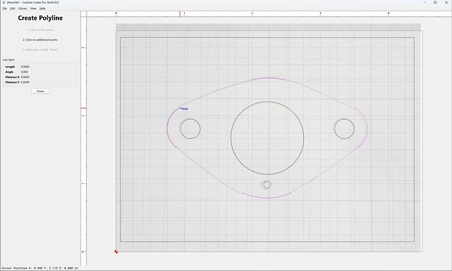Viewport: 452px width, 271px height.
Task: Open the File menu
Action: (5, 9)
